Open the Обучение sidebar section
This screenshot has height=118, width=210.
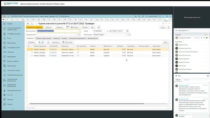(10, 52)
